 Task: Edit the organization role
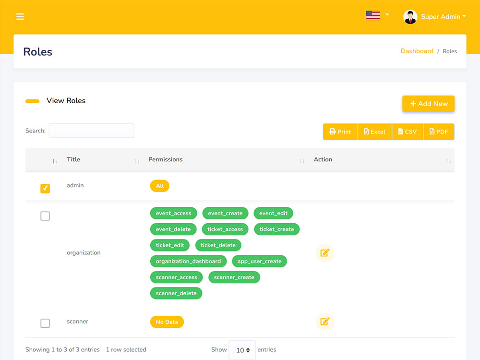pos(325,253)
